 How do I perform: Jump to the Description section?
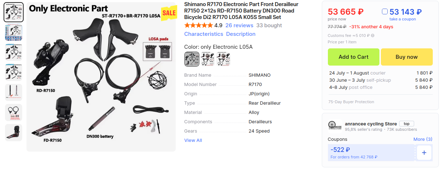pos(241,34)
